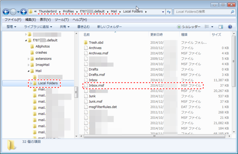Go back with the blue Back arrow

[6, 12]
